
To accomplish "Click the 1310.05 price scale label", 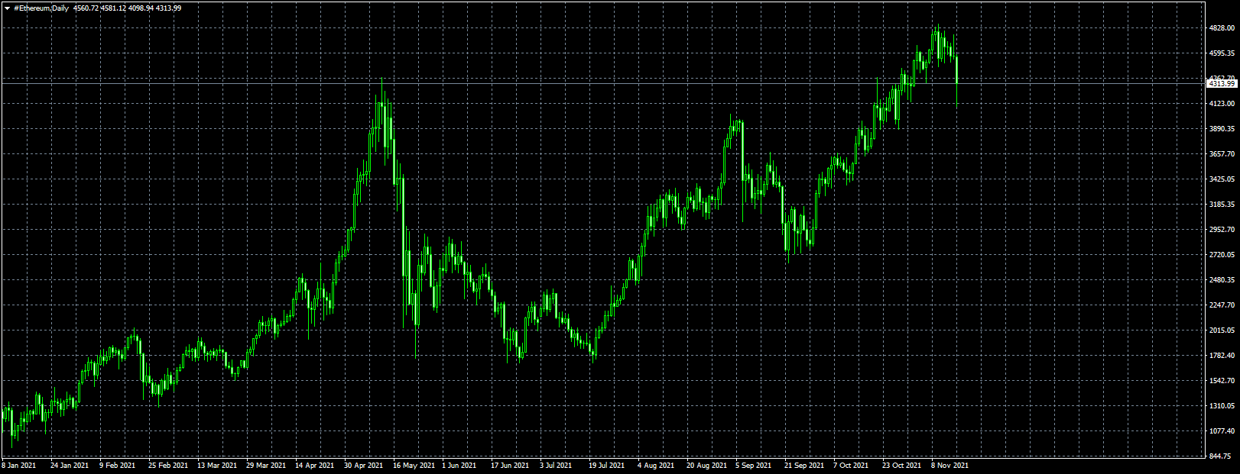I will click(1222, 406).
